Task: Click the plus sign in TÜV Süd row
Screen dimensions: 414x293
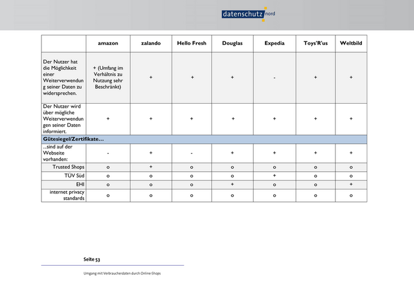Action: tap(274, 176)
